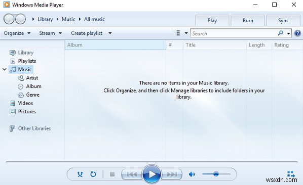The image size is (303, 185).
Task: Sort by the track number column header
Action: pos(174,45)
